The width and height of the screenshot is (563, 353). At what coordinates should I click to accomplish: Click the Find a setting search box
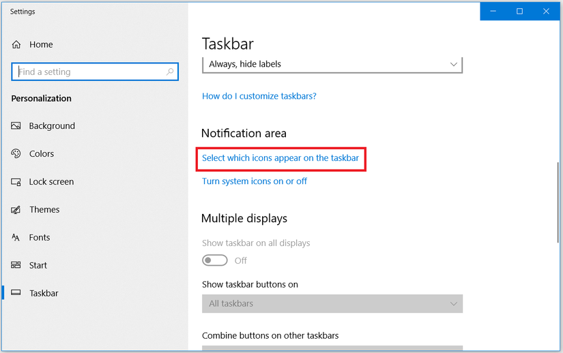89,72
